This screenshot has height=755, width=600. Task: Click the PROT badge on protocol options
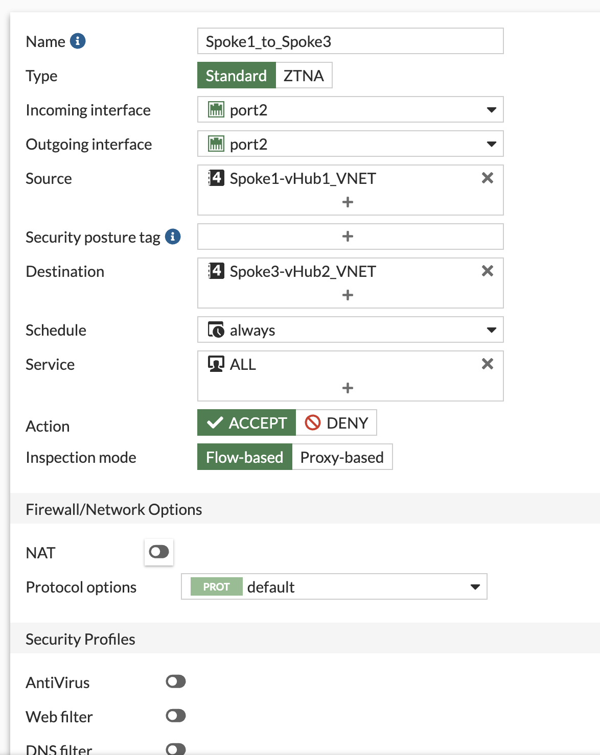[x=215, y=586]
